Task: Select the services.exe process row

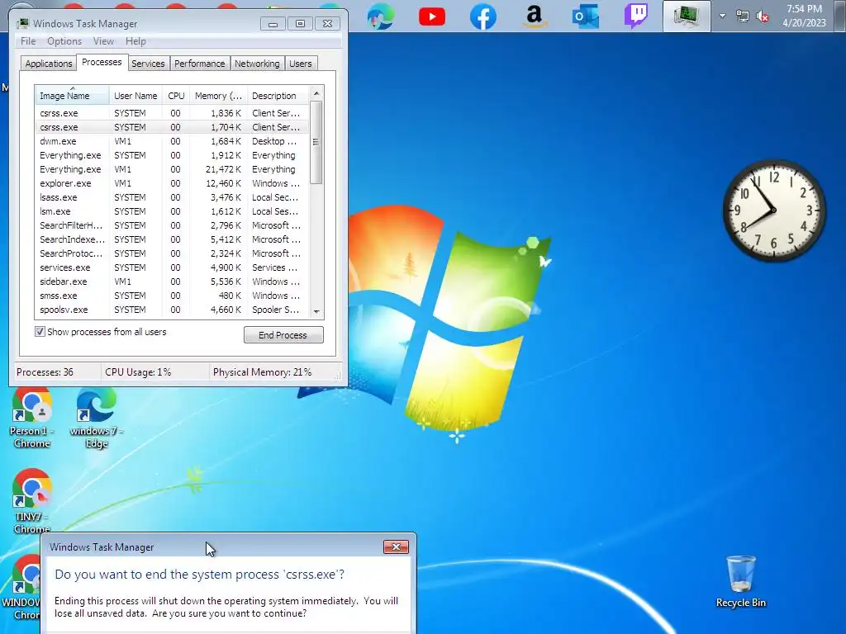Action: 172,267
